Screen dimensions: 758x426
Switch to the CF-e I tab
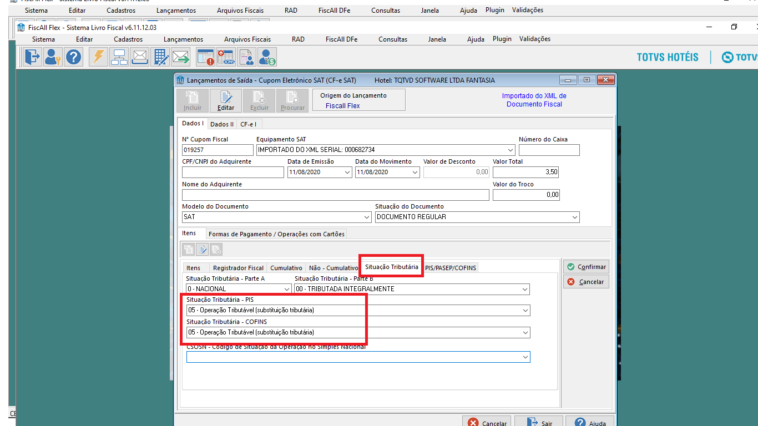[x=249, y=124]
